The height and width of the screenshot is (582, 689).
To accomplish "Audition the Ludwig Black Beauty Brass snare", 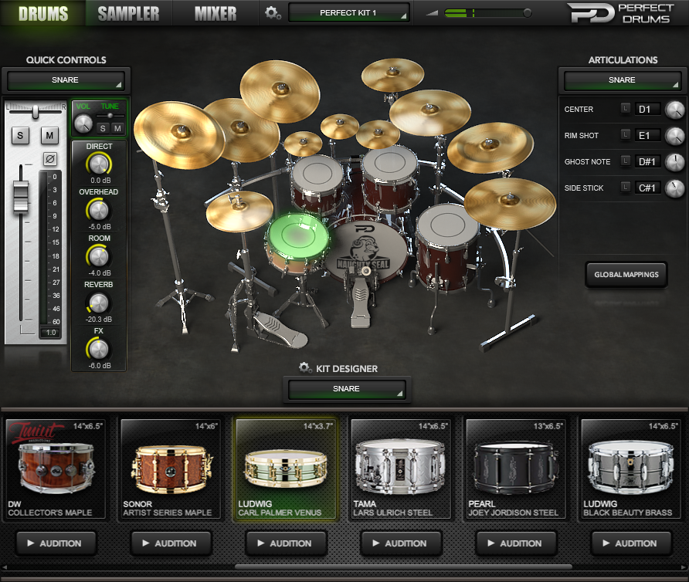I will (631, 543).
